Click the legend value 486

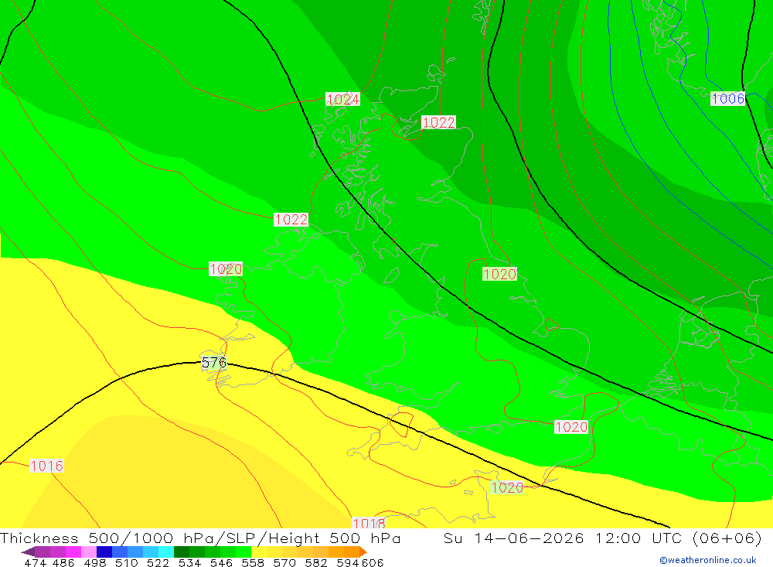[63, 563]
